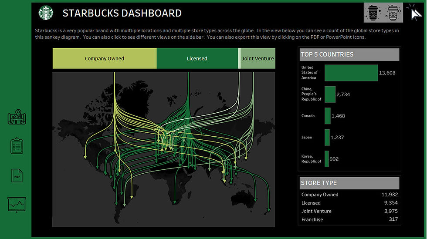
Task: Click the Canada country label
Action: click(308, 116)
